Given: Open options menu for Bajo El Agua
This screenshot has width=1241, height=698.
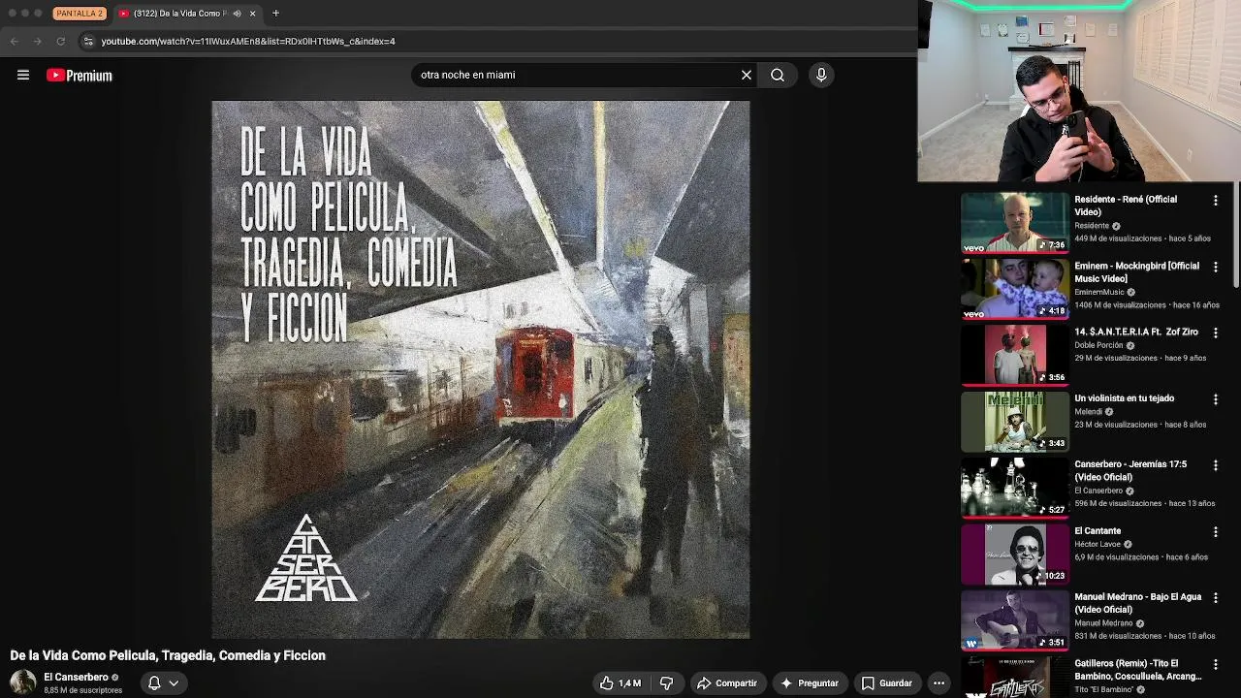Looking at the screenshot, I should (1216, 598).
